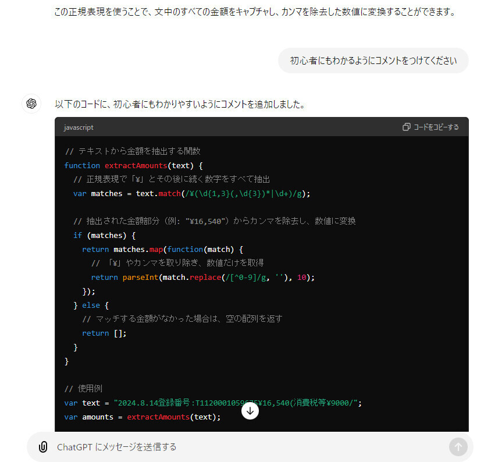
Task: Click the scroll-to-bottom down arrow button
Action: (250, 411)
